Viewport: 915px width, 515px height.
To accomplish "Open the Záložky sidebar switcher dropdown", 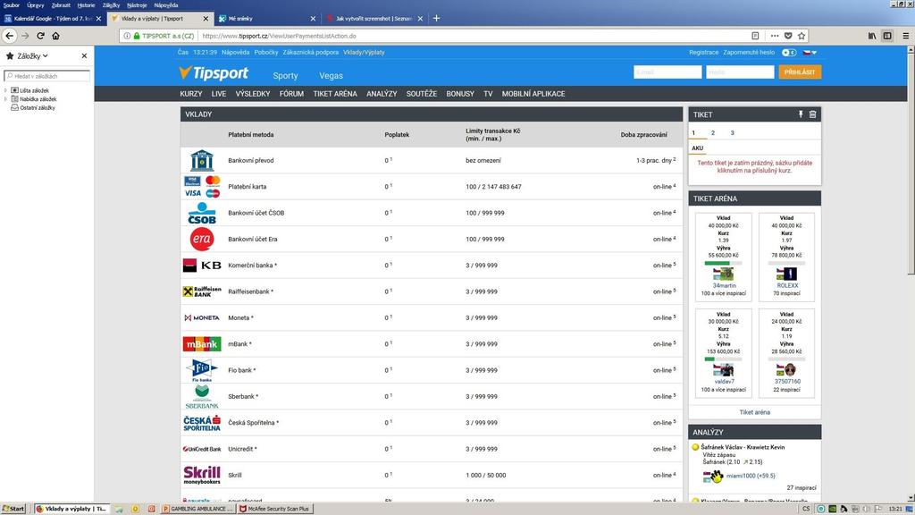I will (x=32, y=56).
